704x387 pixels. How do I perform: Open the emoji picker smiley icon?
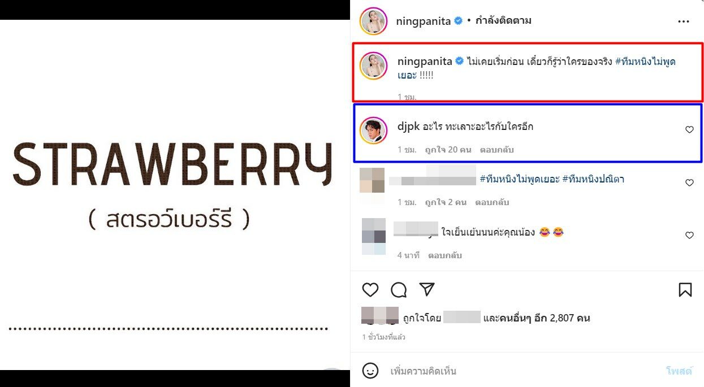click(370, 371)
